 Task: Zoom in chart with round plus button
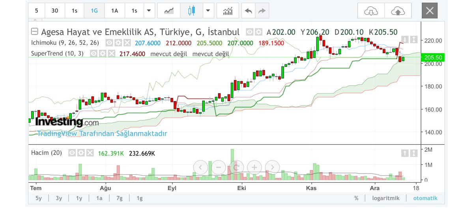pos(254,167)
